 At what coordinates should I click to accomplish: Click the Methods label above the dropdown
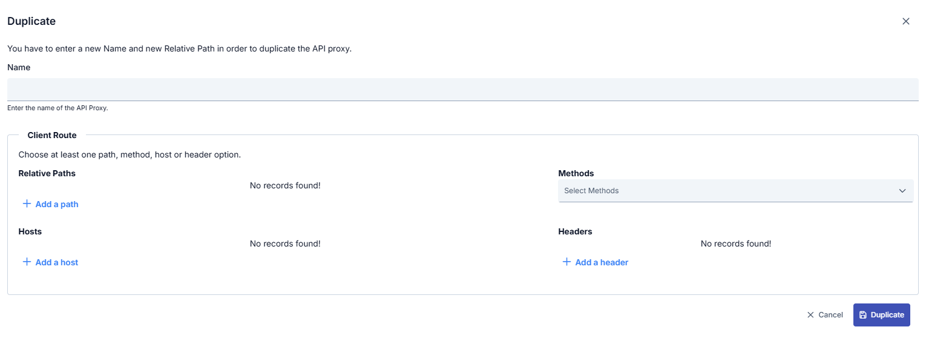576,173
